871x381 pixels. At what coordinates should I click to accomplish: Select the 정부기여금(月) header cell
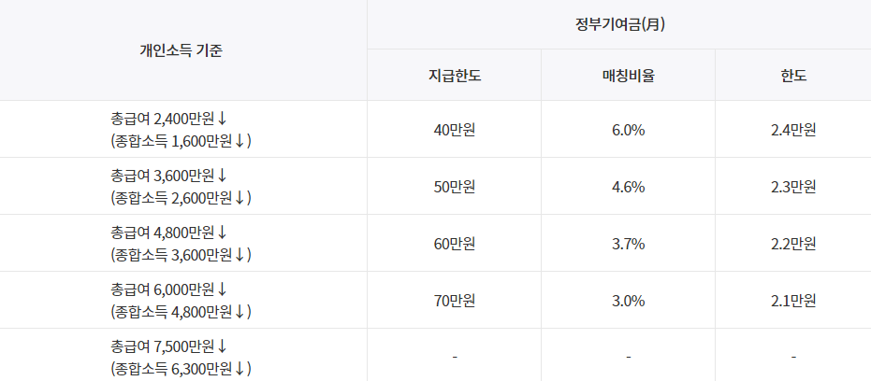(x=618, y=25)
